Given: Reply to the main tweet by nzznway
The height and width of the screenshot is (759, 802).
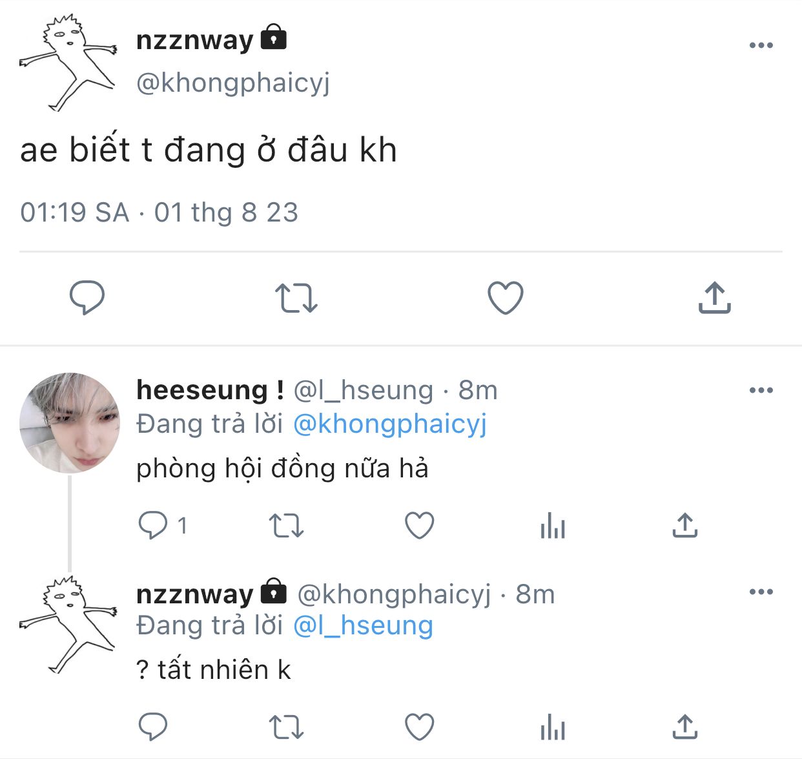Looking at the screenshot, I should 87,298.
